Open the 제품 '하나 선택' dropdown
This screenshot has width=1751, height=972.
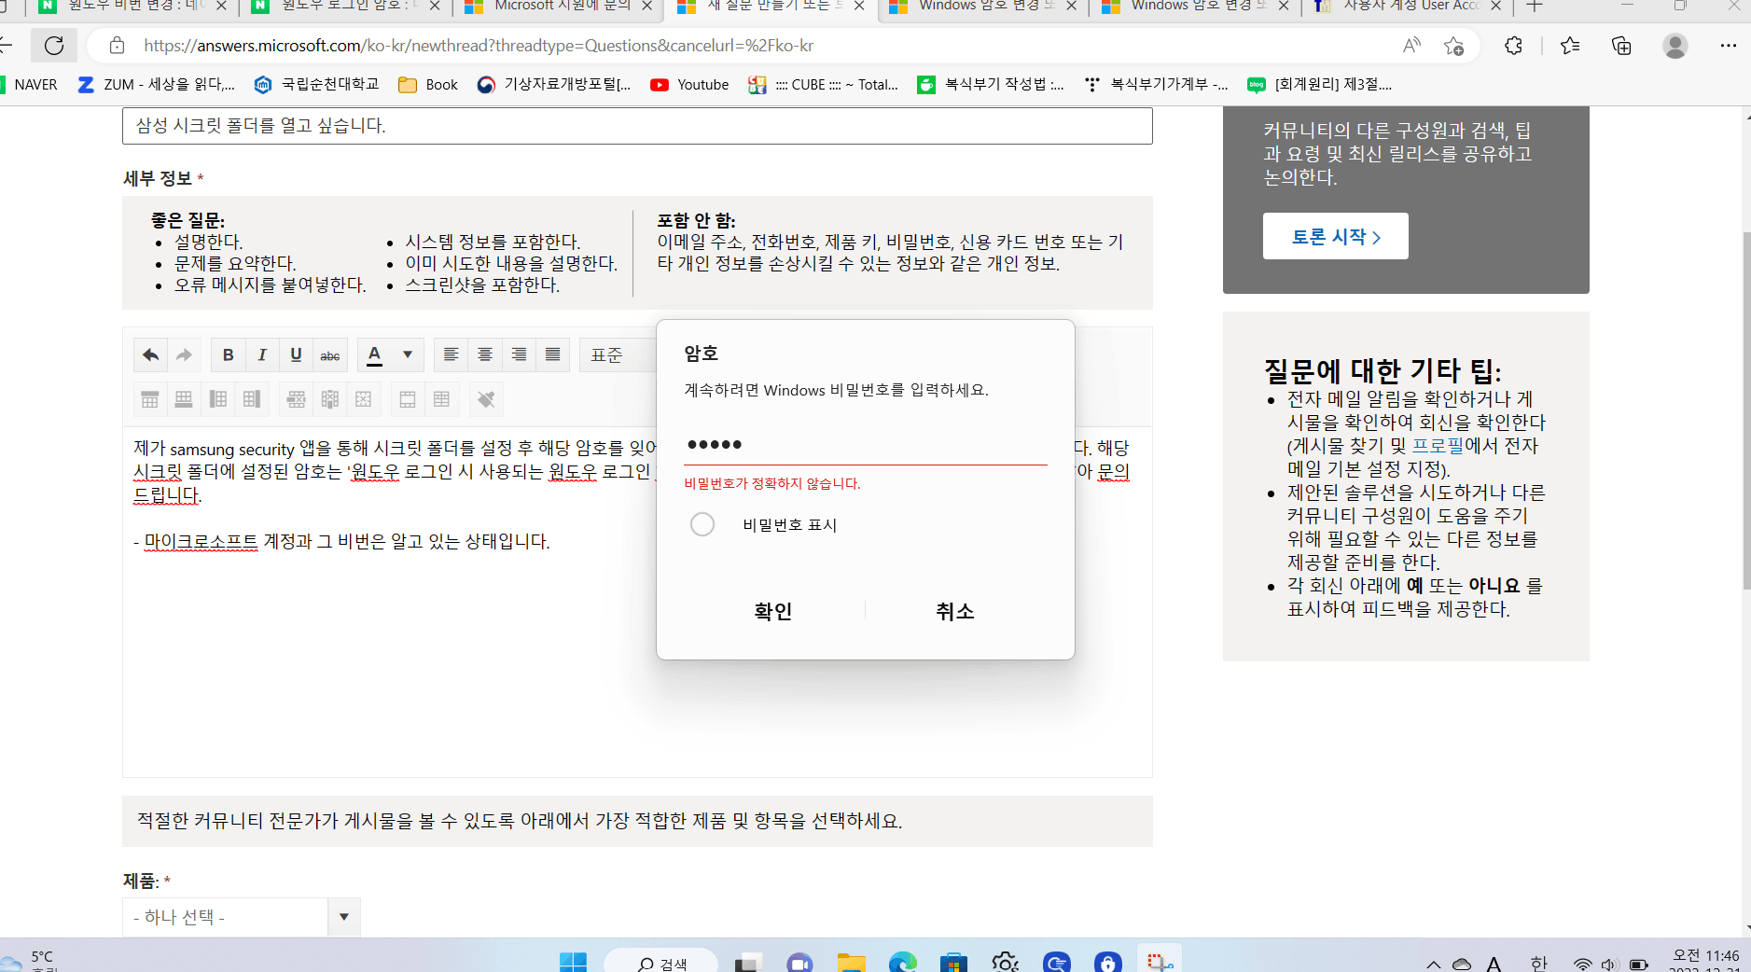(x=242, y=917)
